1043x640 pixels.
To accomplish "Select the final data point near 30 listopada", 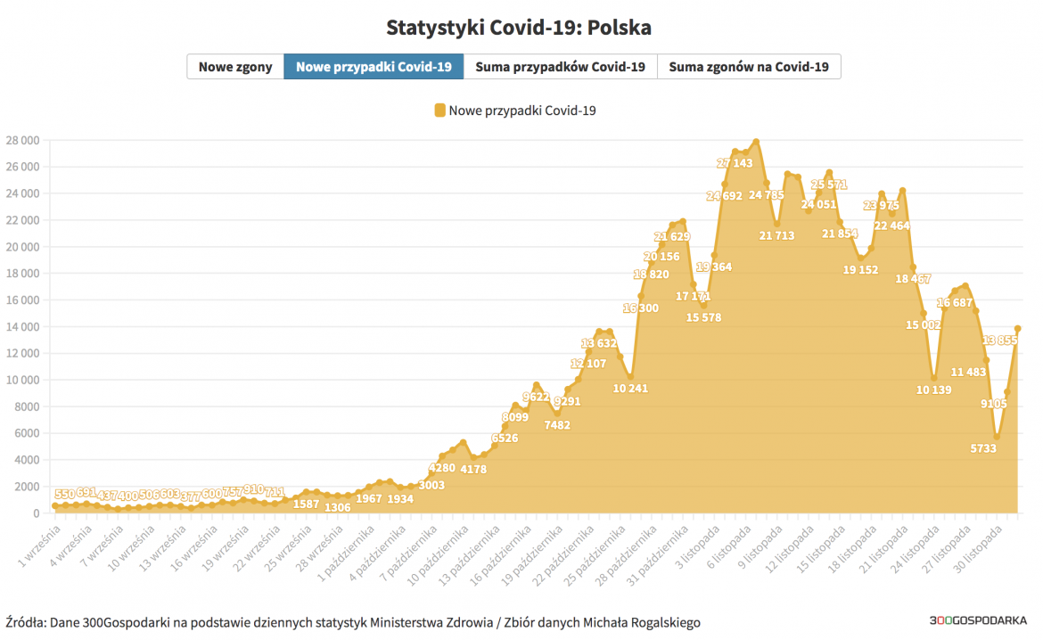I will (1018, 328).
